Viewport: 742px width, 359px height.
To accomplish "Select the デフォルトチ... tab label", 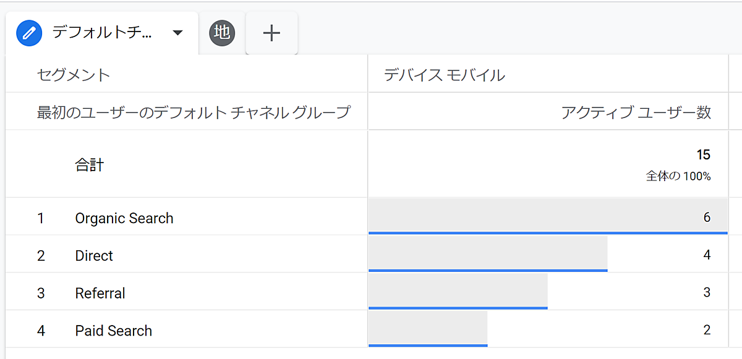I will (x=102, y=33).
